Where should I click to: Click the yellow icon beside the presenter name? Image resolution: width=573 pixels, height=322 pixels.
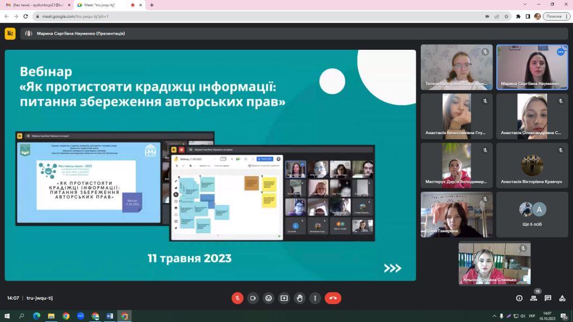point(10,34)
